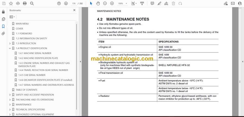Click the 4.2 MAINTENANCE NOTES heading

pyautogui.click(x=123, y=19)
